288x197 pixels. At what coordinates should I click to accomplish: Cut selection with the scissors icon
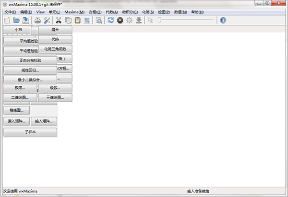click(x=59, y=20)
